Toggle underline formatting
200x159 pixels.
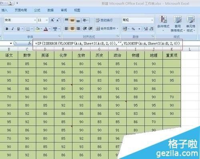(x=18, y=29)
